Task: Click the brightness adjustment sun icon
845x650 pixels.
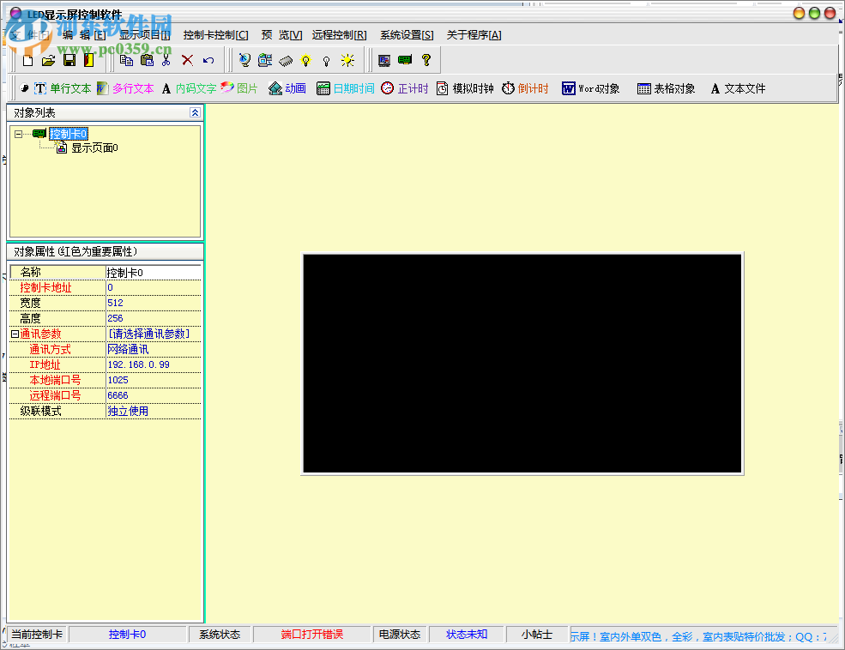Action: [x=346, y=60]
